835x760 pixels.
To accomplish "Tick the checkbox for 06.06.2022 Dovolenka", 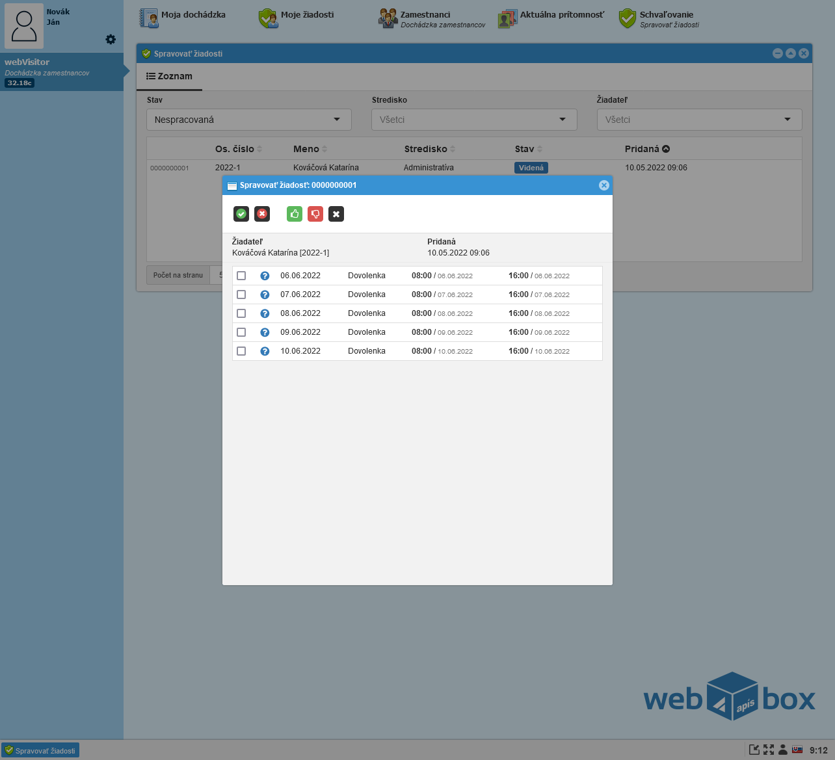I will (241, 276).
